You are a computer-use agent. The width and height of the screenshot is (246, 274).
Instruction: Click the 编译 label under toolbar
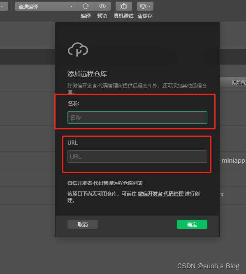(86, 16)
